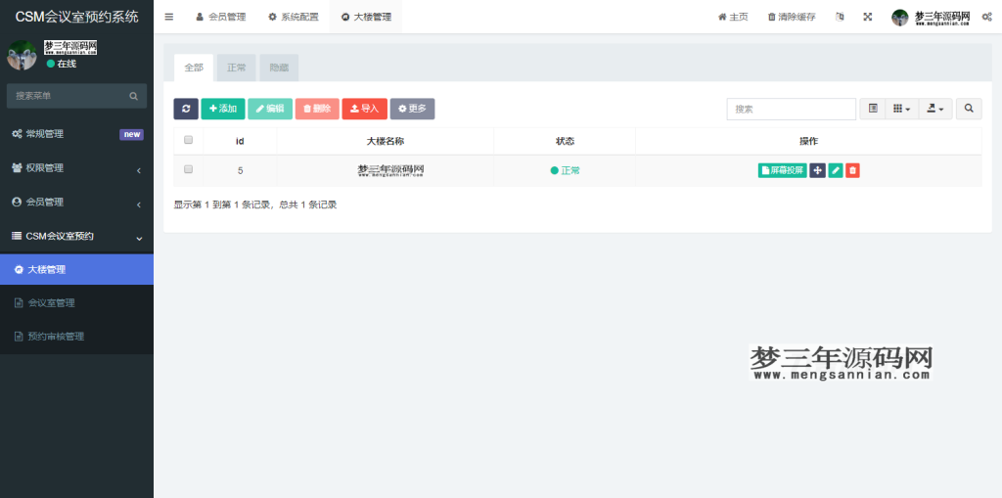Image resolution: width=1002 pixels, height=498 pixels.
Task: Click the 添加 add button
Action: click(x=223, y=109)
